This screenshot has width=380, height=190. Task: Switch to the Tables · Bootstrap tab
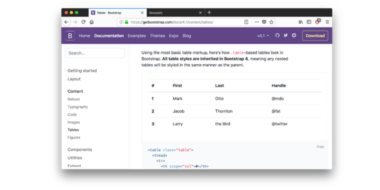tap(118, 13)
